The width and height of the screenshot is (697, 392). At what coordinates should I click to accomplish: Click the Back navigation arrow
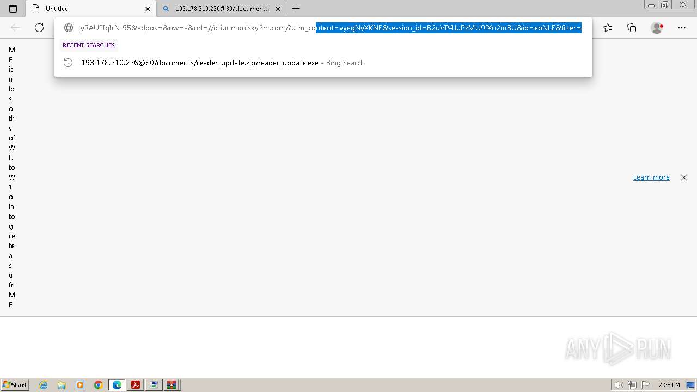pos(15,28)
